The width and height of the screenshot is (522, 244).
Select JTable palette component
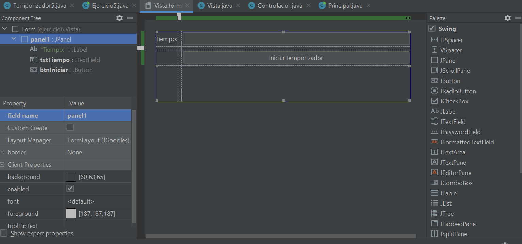[448, 193]
